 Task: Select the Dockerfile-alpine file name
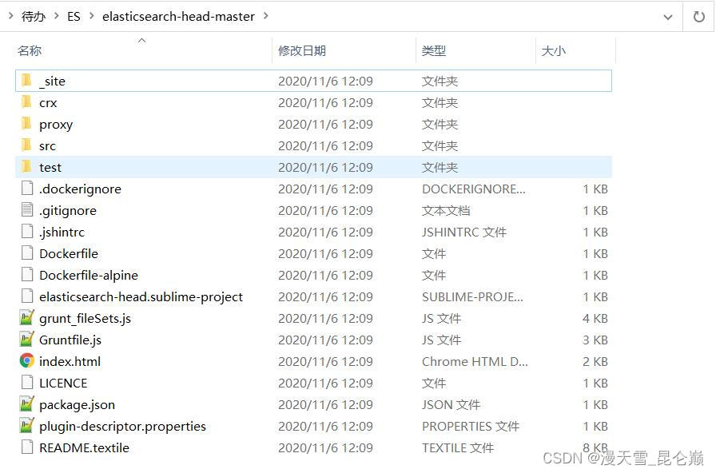(89, 276)
